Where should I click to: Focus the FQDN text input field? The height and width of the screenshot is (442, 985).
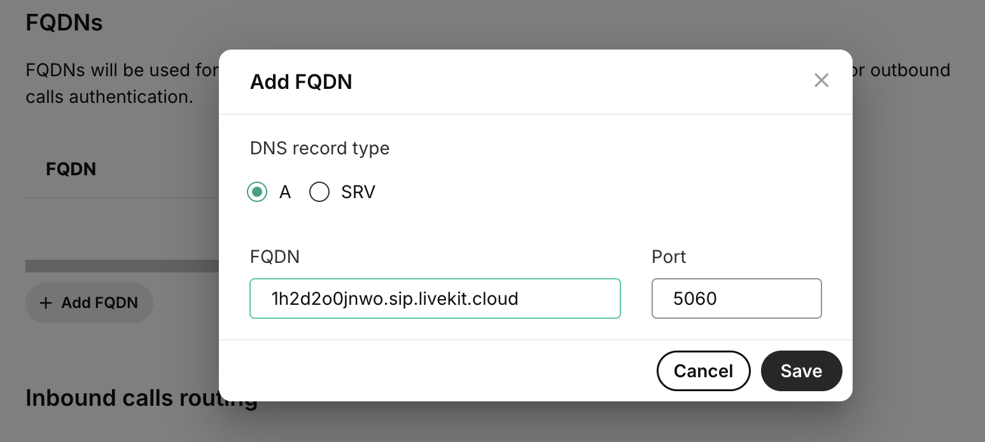coord(435,298)
